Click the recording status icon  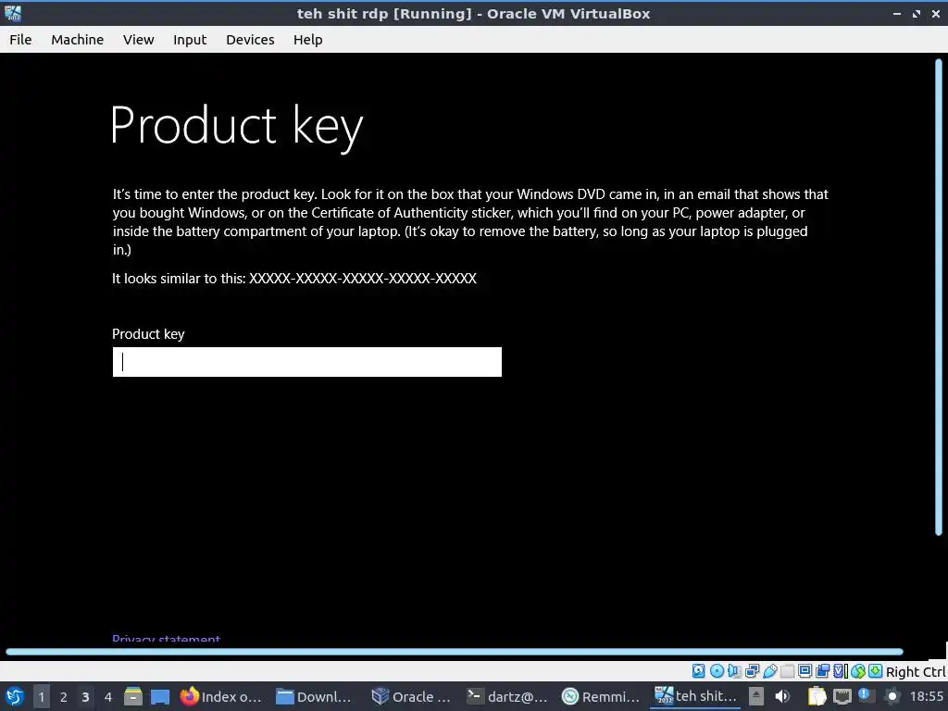(822, 670)
